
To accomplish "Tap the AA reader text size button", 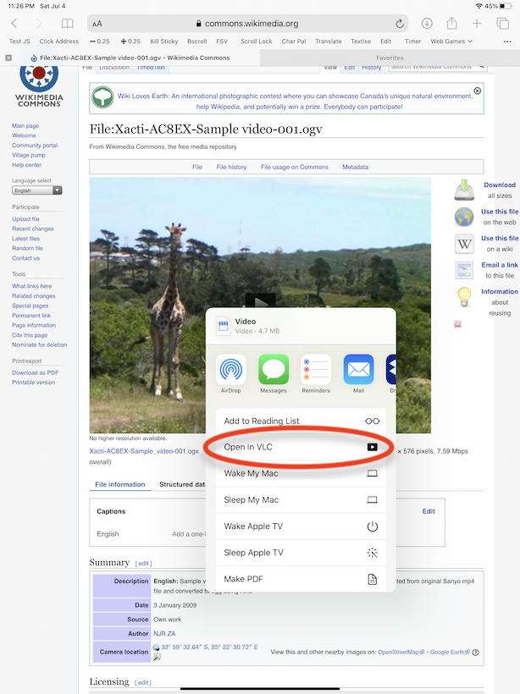I will (97, 24).
